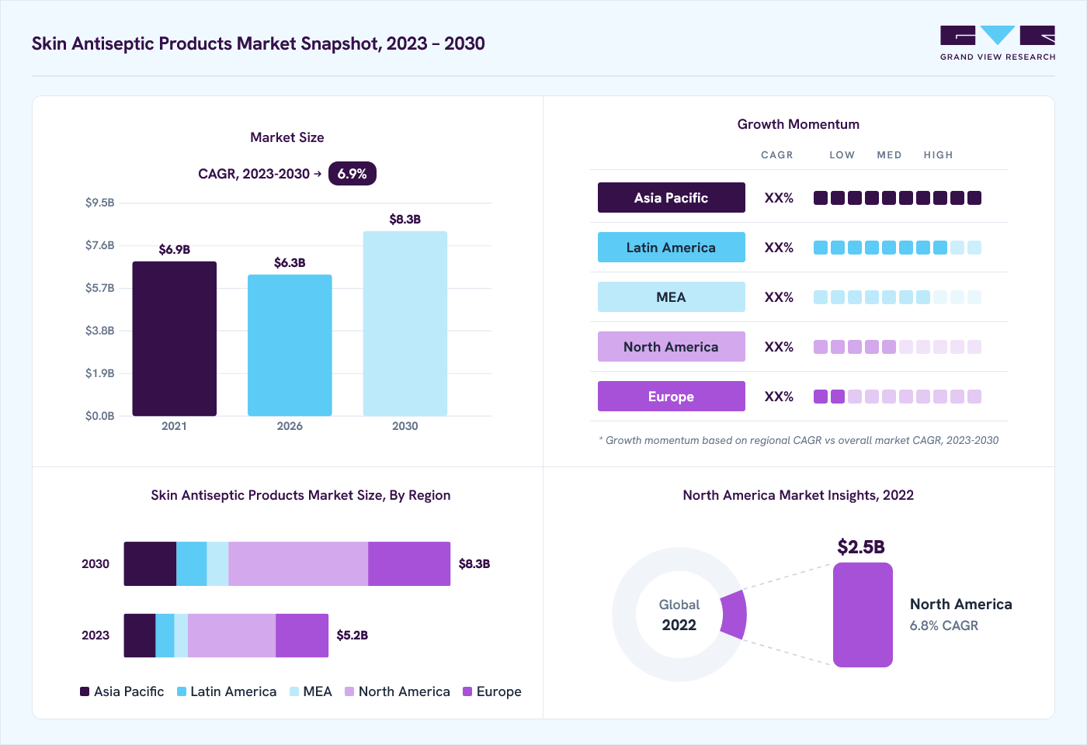Click the North America legend color swatch
The width and height of the screenshot is (1087, 745).
[x=349, y=691]
